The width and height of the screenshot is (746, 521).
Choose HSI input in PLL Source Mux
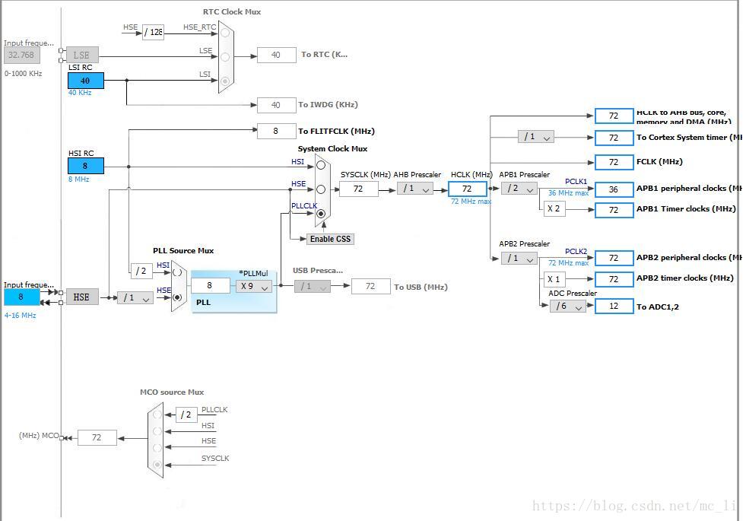(177, 272)
